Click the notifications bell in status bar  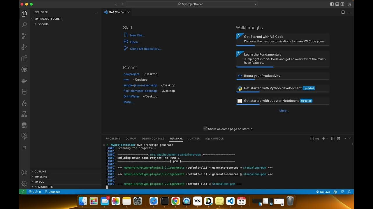pyautogui.click(x=349, y=192)
